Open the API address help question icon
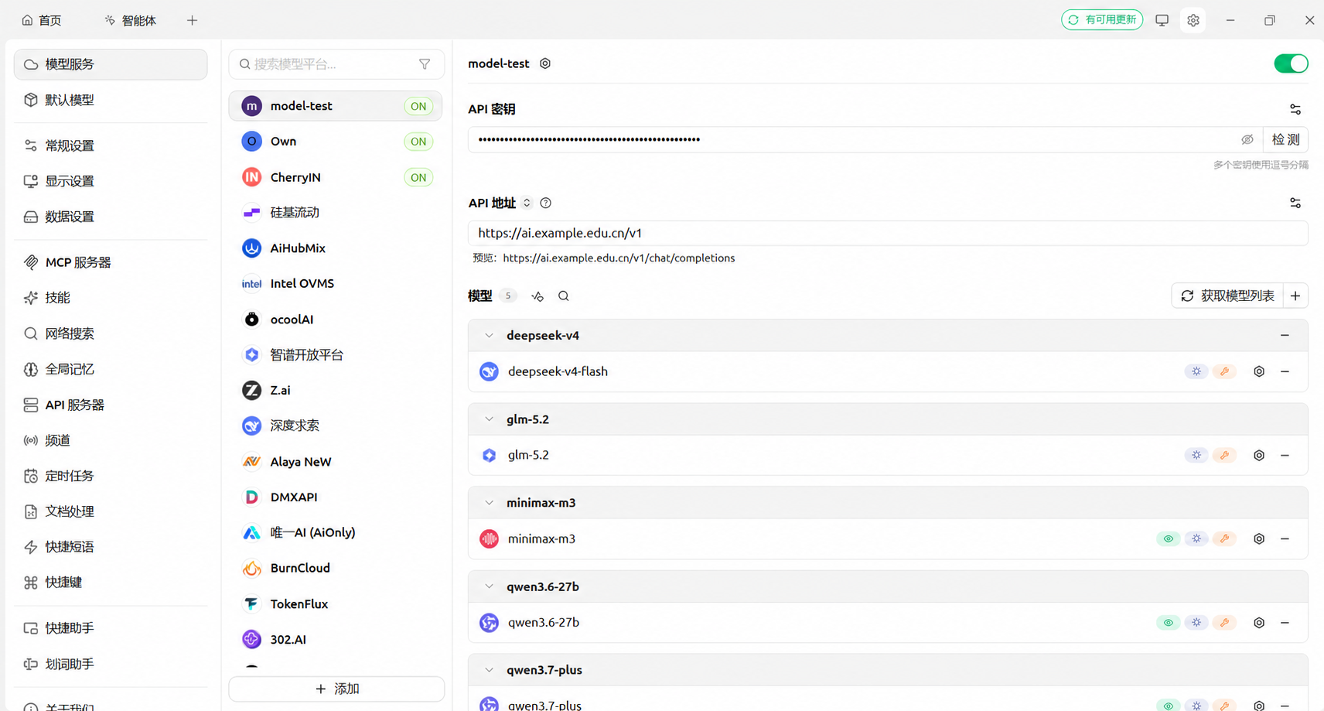1324x711 pixels. click(x=546, y=203)
